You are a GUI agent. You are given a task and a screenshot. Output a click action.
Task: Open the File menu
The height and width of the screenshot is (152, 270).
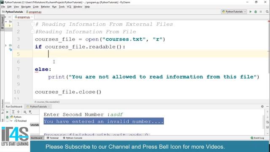click(3, 7)
